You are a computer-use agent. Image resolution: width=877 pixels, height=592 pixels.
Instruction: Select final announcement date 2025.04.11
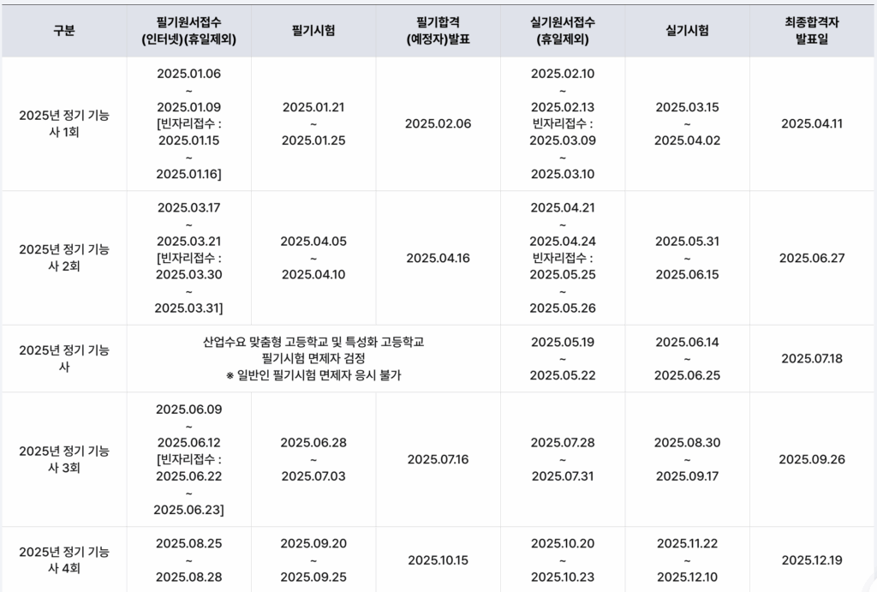[812, 123]
